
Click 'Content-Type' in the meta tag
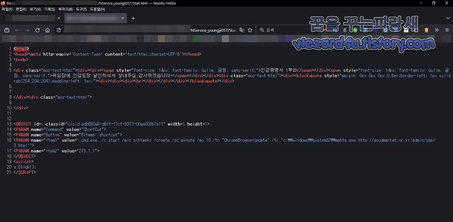[x=87, y=54]
